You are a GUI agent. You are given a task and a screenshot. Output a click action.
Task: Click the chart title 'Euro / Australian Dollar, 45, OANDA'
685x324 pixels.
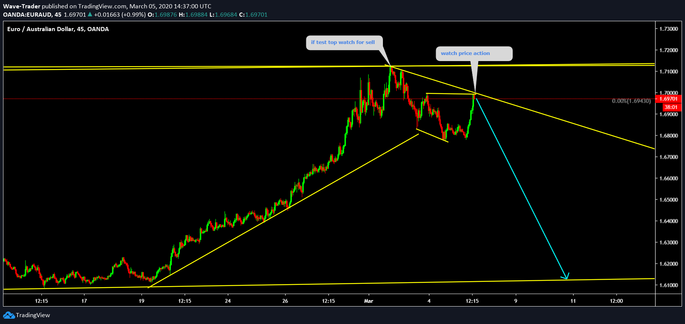tap(58, 29)
